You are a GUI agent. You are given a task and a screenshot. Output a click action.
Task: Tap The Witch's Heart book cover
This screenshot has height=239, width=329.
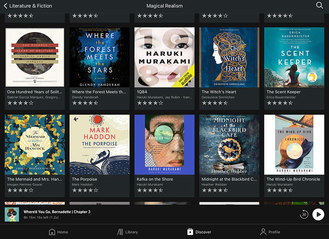click(x=229, y=57)
